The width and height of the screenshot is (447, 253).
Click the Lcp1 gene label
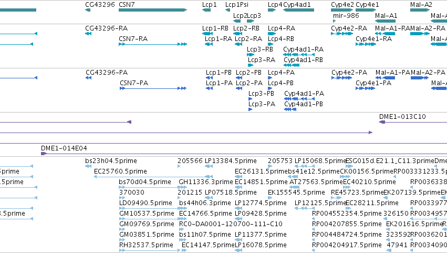[x=209, y=5]
